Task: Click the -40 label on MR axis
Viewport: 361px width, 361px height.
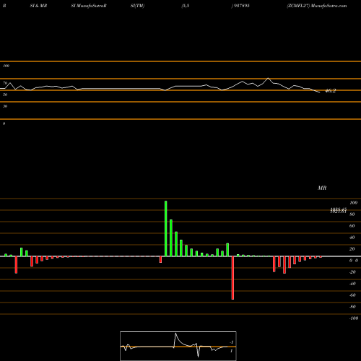Action: tap(352, 284)
